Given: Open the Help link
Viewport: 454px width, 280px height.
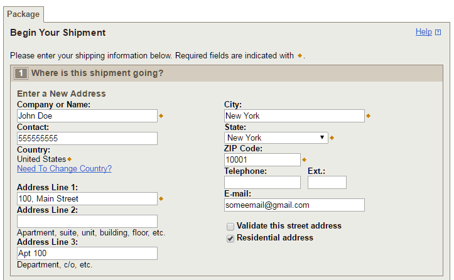Looking at the screenshot, I should (x=423, y=32).
